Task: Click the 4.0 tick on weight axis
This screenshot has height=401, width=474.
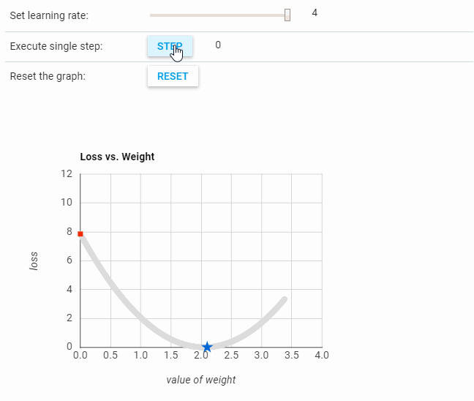Action: [322, 356]
